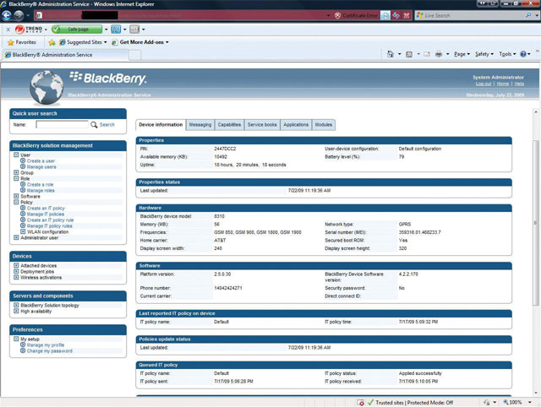Click the Refresh page icon

396,15
